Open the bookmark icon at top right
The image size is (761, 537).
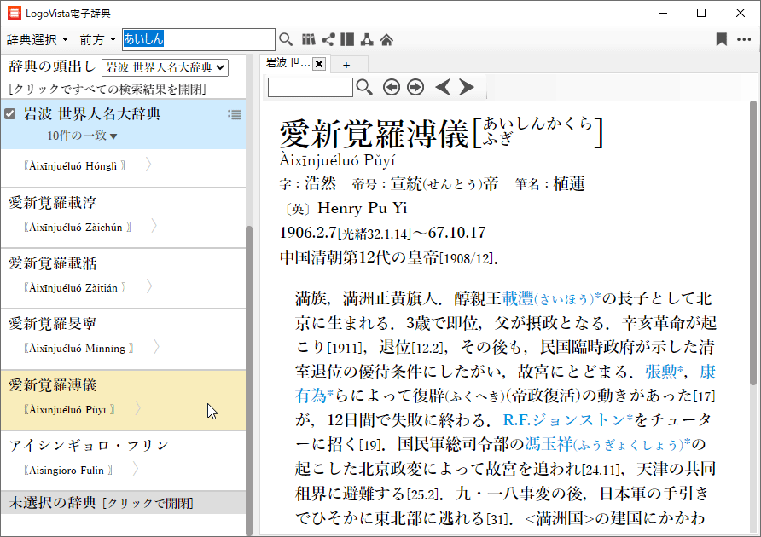[721, 39]
